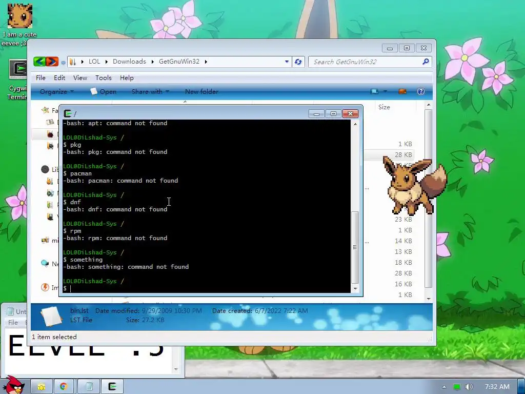Click bin.lst file icon in details pane
The image size is (525, 394).
(x=51, y=316)
